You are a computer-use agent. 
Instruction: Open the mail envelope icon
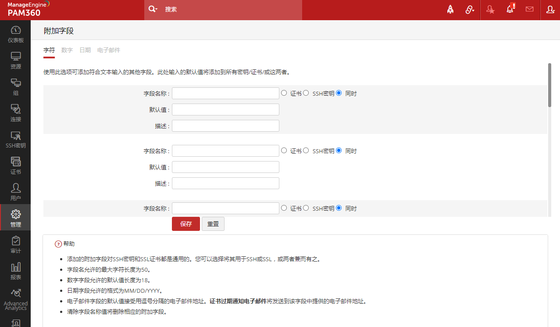click(529, 9)
